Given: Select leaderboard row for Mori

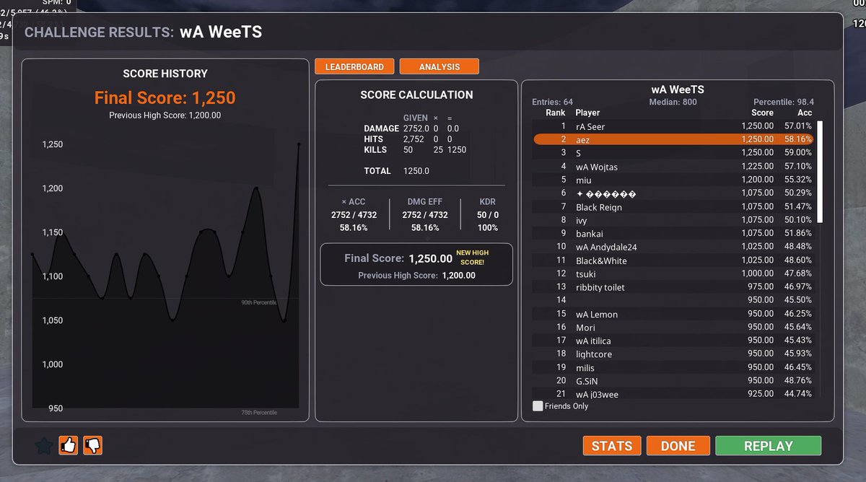Looking at the screenshot, I should pyautogui.click(x=673, y=327).
